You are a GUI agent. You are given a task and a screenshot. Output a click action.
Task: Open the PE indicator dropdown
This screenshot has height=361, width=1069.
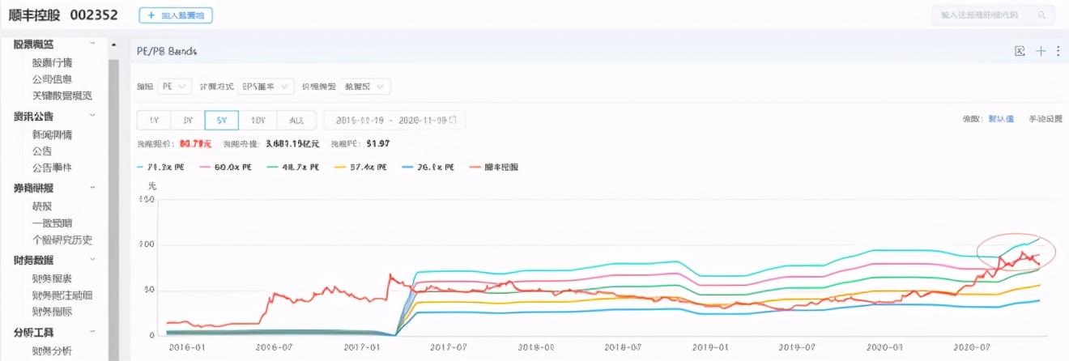[x=175, y=86]
